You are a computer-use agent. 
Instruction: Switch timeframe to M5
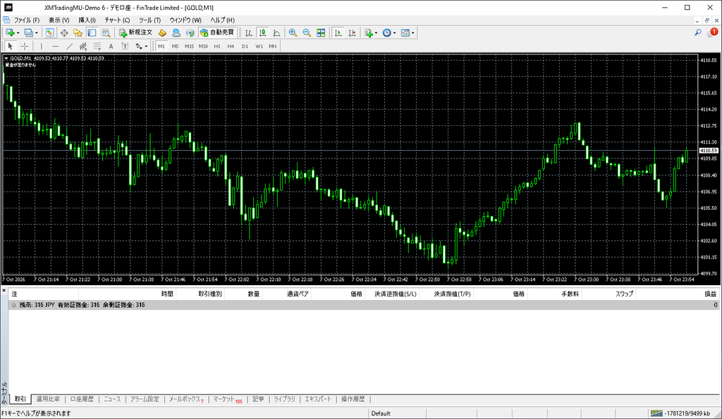175,46
